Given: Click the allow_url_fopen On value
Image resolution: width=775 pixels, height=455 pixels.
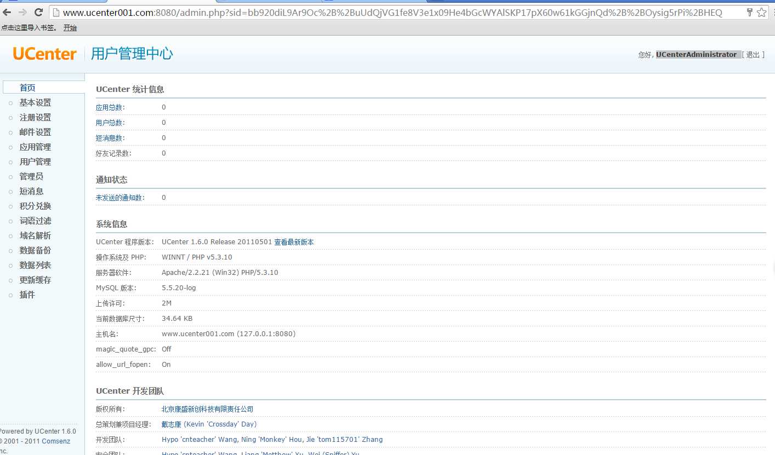Looking at the screenshot, I should [x=166, y=365].
